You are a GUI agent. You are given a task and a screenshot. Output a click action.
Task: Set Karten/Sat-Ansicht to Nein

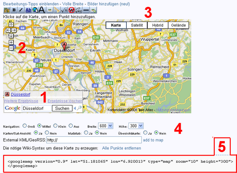tap(47, 133)
